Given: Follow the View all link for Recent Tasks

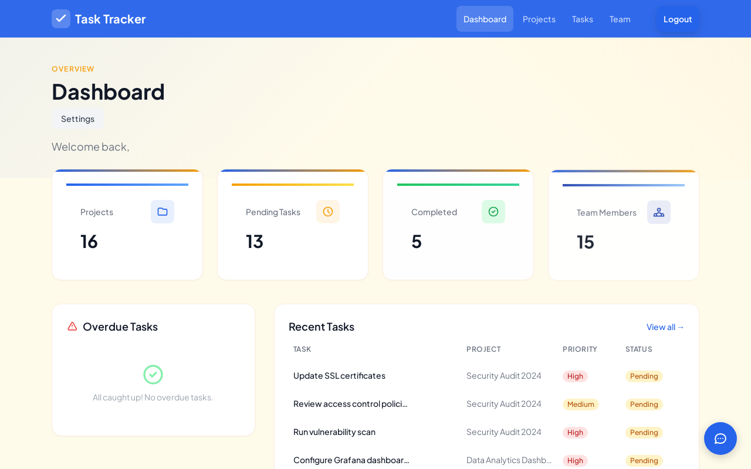Looking at the screenshot, I should point(665,327).
